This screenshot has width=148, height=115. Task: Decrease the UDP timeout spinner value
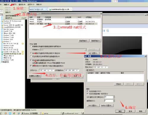tap(114, 98)
